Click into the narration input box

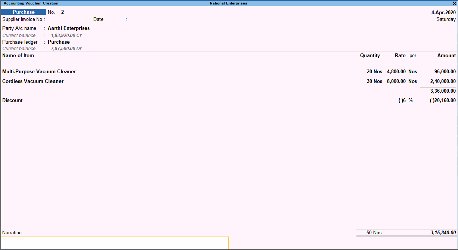[115, 243]
